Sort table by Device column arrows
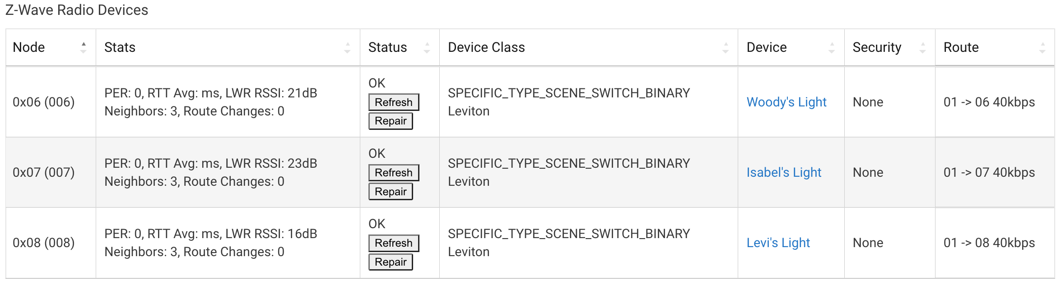The height and width of the screenshot is (285, 1061). [832, 47]
